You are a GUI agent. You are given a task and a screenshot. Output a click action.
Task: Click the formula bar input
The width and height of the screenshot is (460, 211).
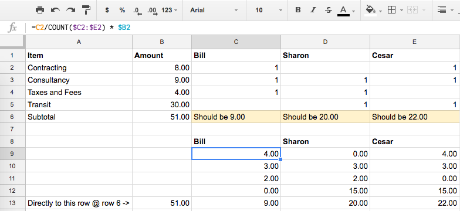coord(243,28)
